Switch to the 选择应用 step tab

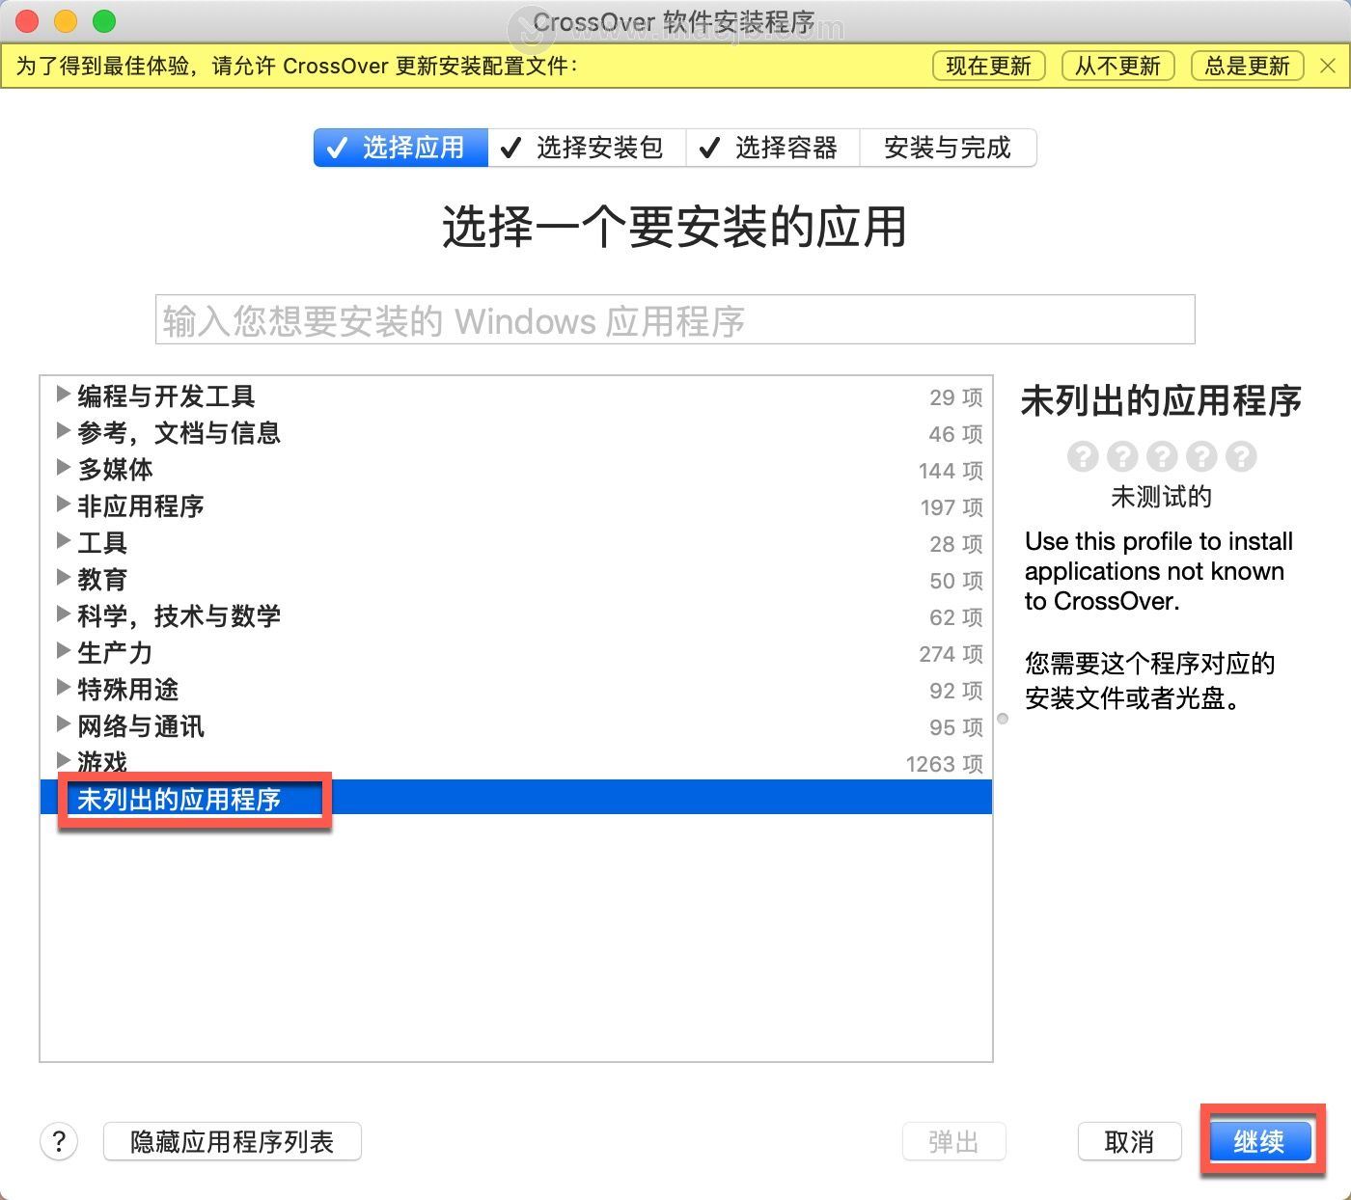pyautogui.click(x=400, y=148)
